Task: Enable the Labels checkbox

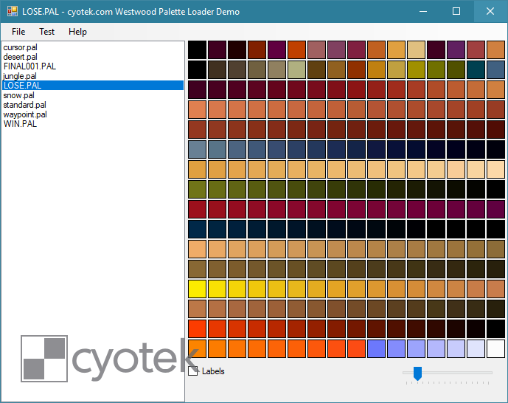Action: pyautogui.click(x=192, y=371)
